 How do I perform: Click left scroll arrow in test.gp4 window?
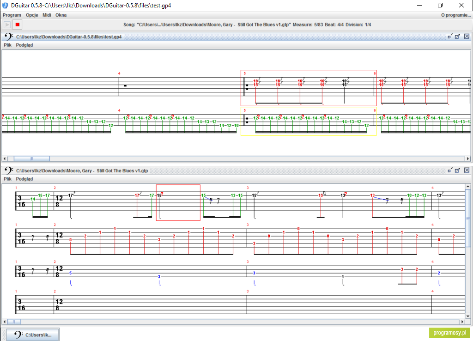(5, 159)
